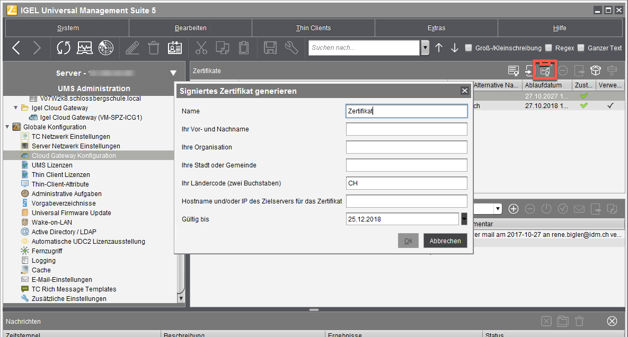Open the Server panel dropdown arrow
This screenshot has height=337, width=628.
tap(173, 73)
